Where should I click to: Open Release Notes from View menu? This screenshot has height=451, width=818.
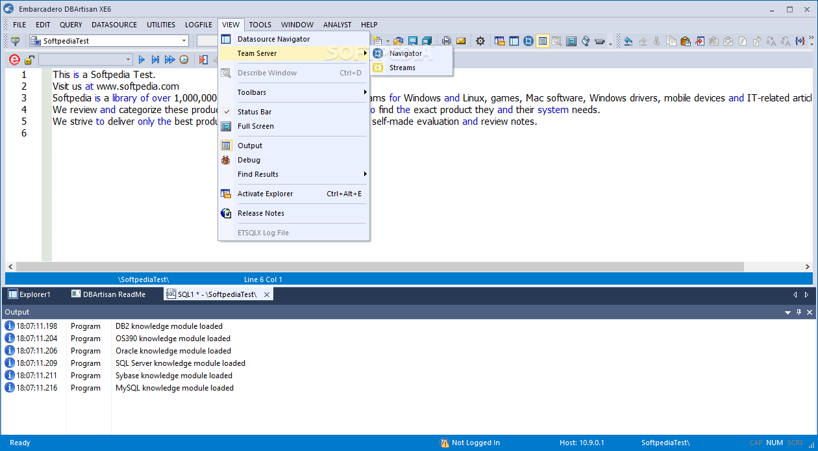[293, 213]
